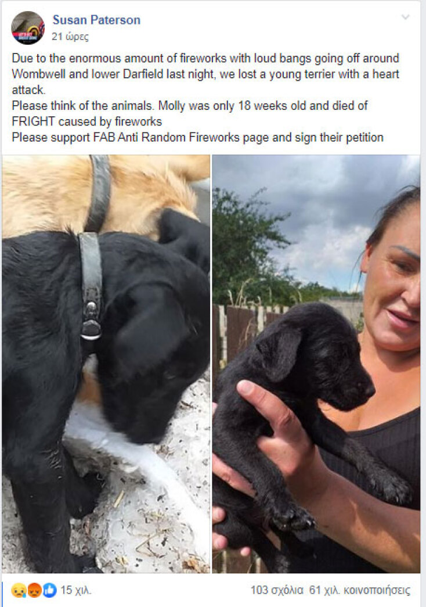This screenshot has height=607, width=426.
Task: Open the 21 ώρες timestamp link
Action: tap(70, 37)
